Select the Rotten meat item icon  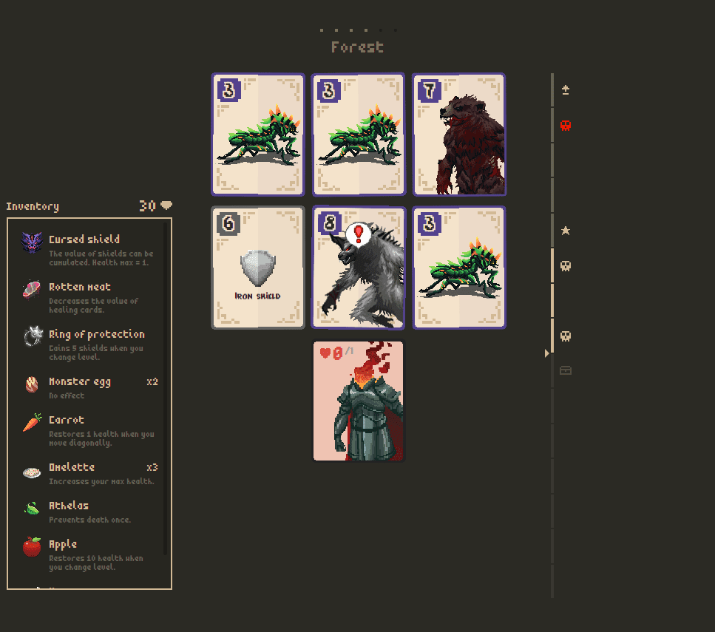click(x=32, y=290)
